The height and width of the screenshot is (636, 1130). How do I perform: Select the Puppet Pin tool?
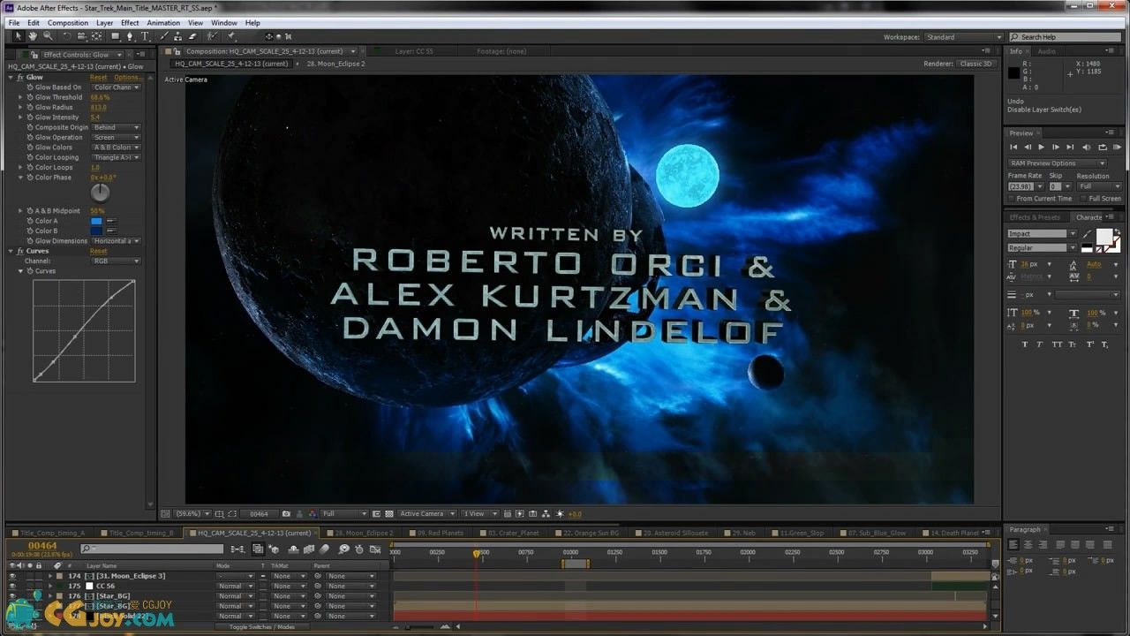click(230, 36)
